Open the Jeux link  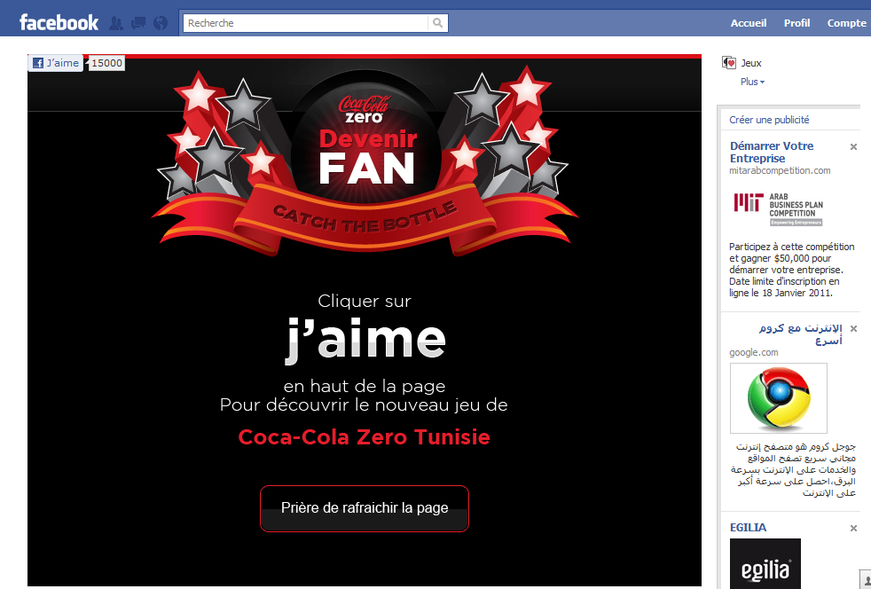pos(751,63)
